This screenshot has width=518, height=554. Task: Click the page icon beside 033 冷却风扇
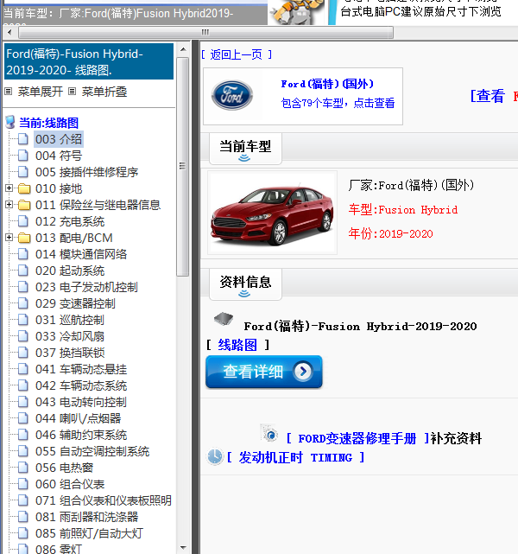pos(23,336)
